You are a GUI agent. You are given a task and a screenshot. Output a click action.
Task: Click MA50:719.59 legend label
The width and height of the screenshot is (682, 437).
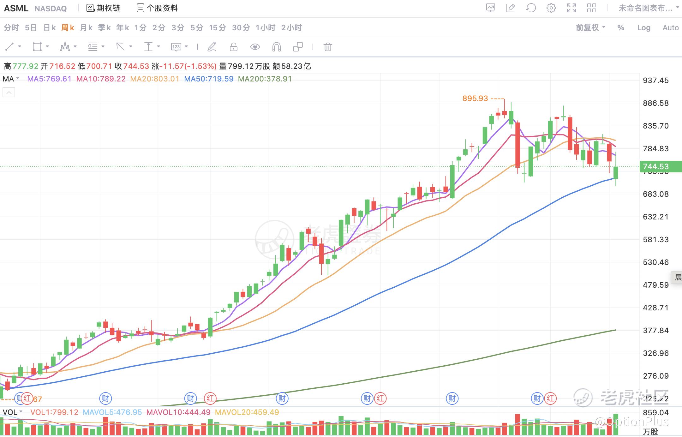[x=209, y=79]
